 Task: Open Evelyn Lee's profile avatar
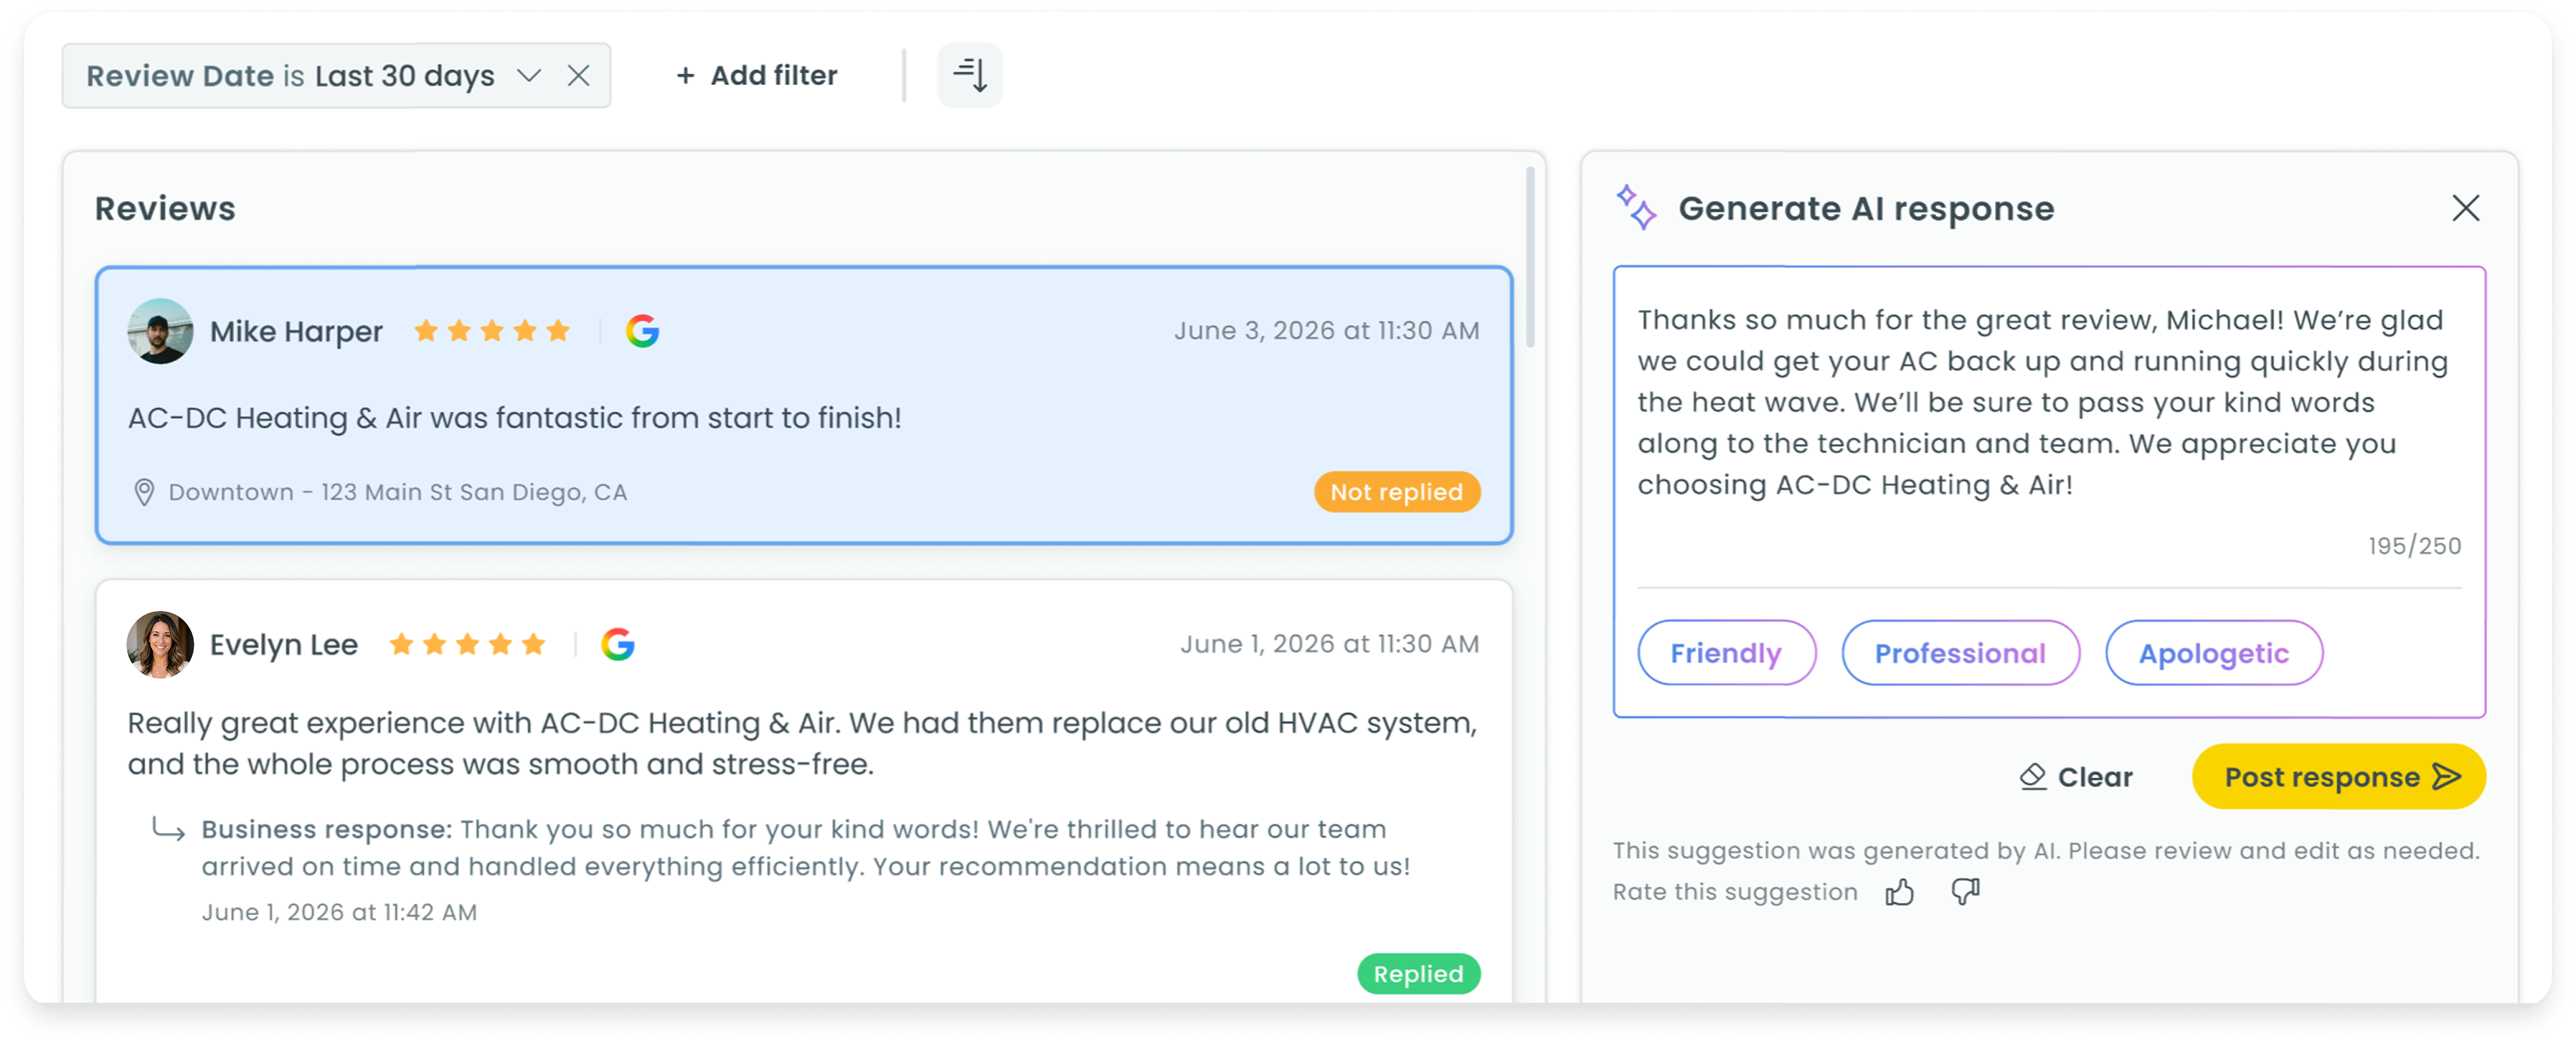pos(160,645)
